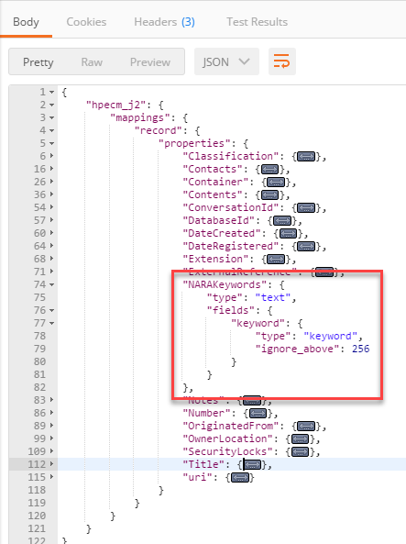Select the Pretty view button
Viewport: 406px width, 544px height.
38,62
